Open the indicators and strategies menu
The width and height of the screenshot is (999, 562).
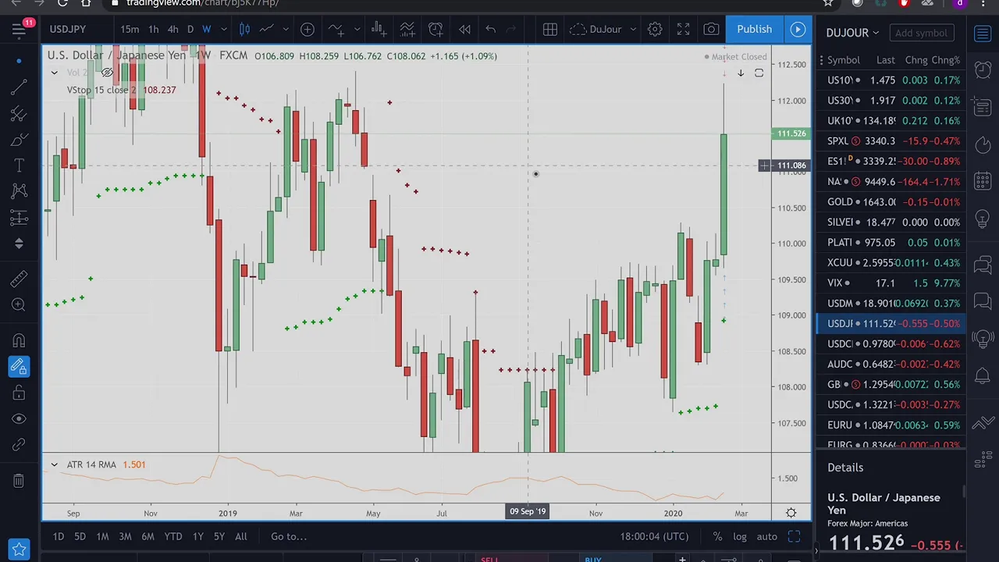[336, 30]
